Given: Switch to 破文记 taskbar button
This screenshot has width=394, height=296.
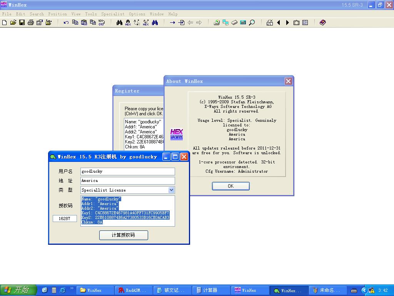Looking at the screenshot, I should [172, 290].
